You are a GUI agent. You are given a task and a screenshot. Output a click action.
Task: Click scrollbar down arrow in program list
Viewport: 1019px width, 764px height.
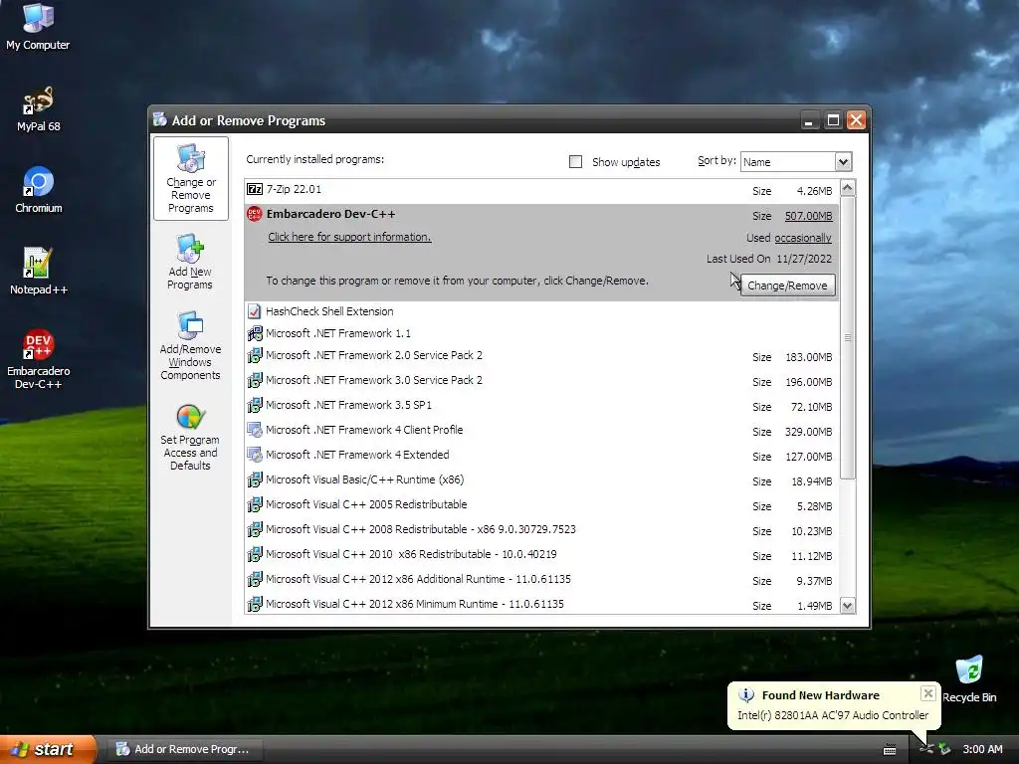pos(848,606)
